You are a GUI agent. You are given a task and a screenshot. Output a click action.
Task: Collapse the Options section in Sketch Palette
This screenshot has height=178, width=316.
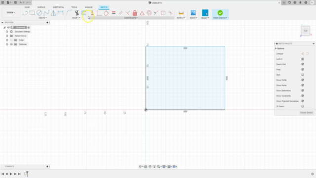(276, 48)
